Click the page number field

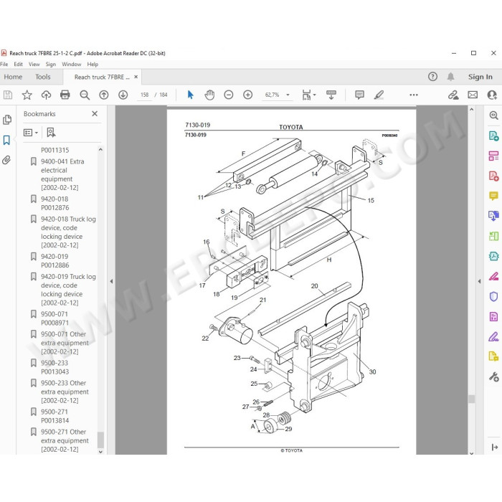point(145,95)
